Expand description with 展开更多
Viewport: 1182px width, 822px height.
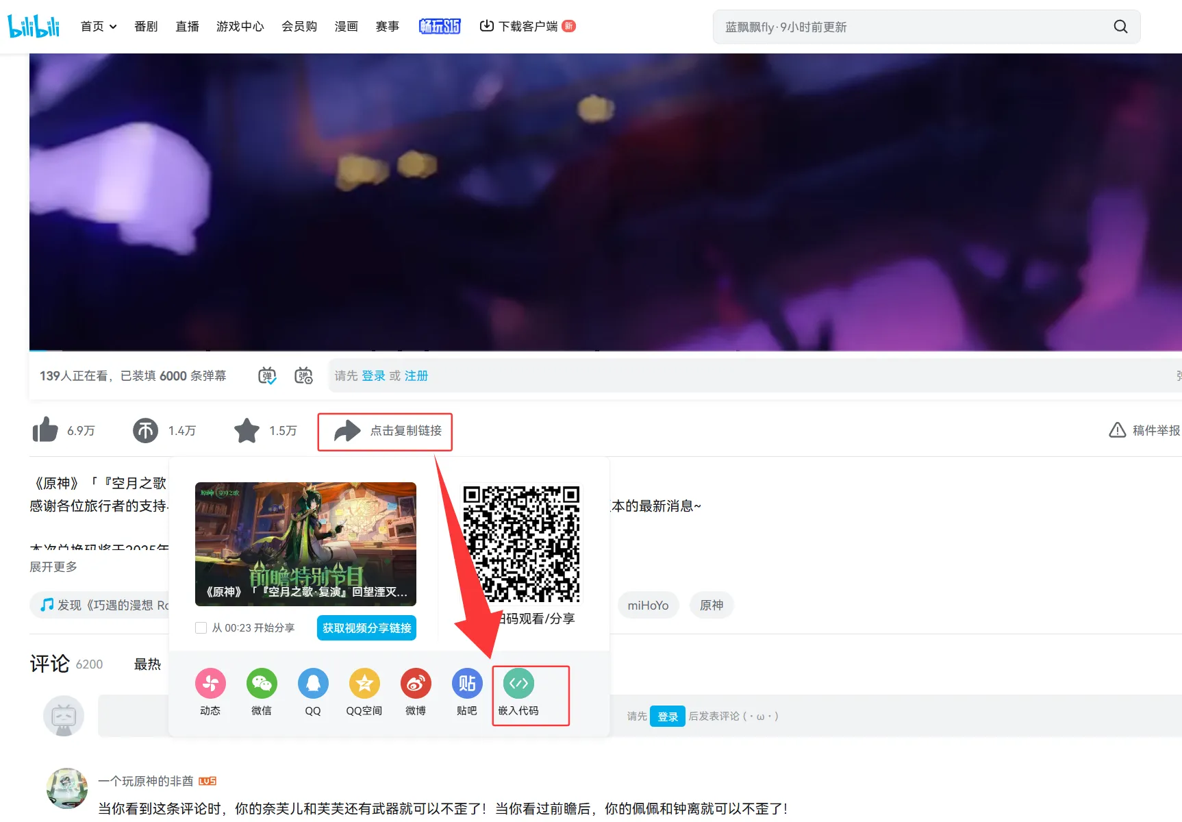point(53,566)
